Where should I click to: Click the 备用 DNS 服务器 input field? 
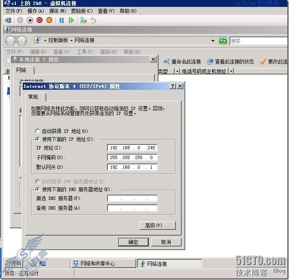(132, 208)
